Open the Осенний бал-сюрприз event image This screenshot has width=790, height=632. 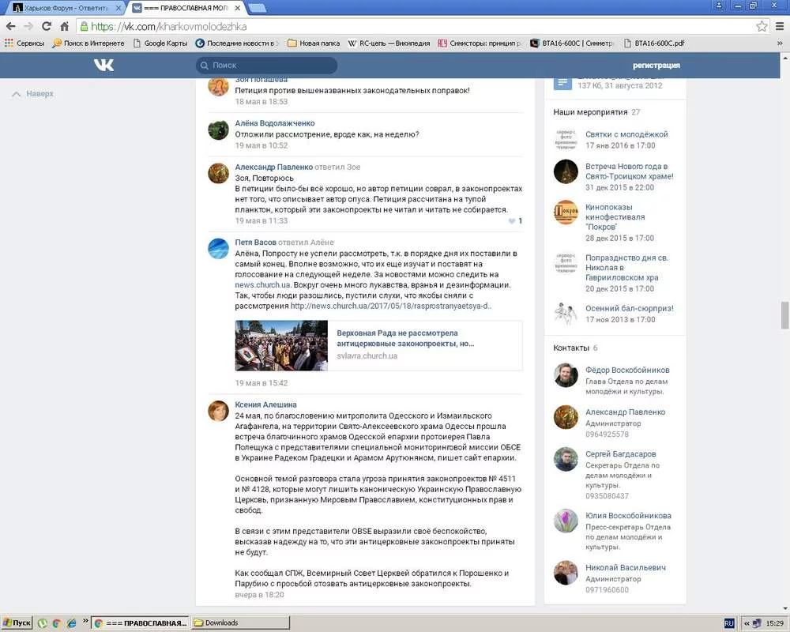[x=566, y=314]
